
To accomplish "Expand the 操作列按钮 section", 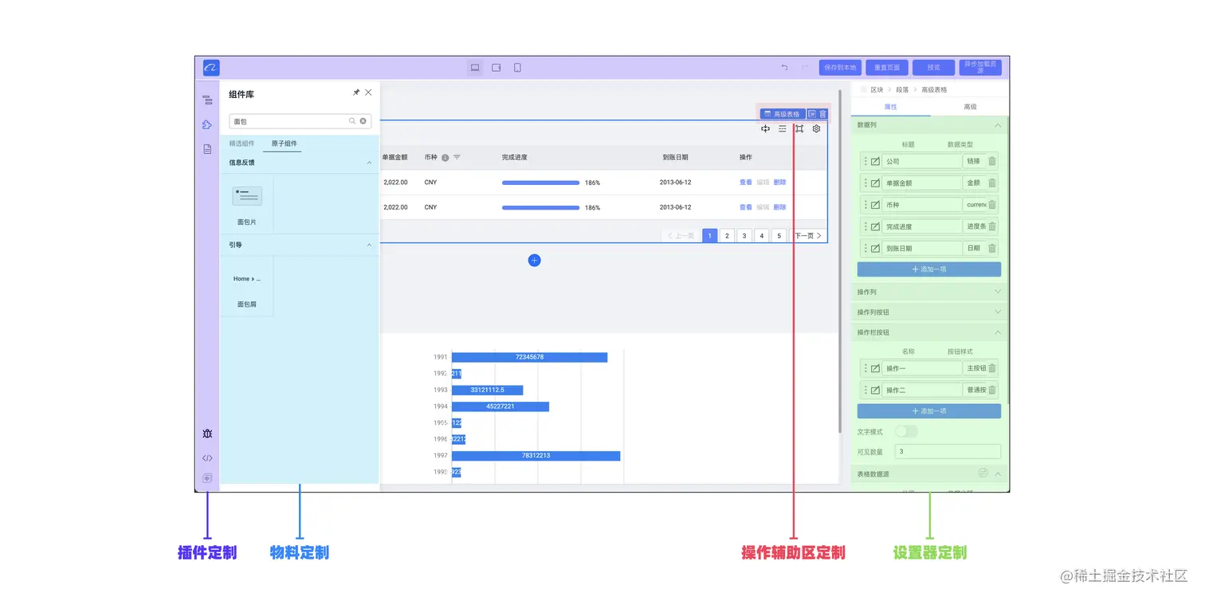I will tap(997, 312).
